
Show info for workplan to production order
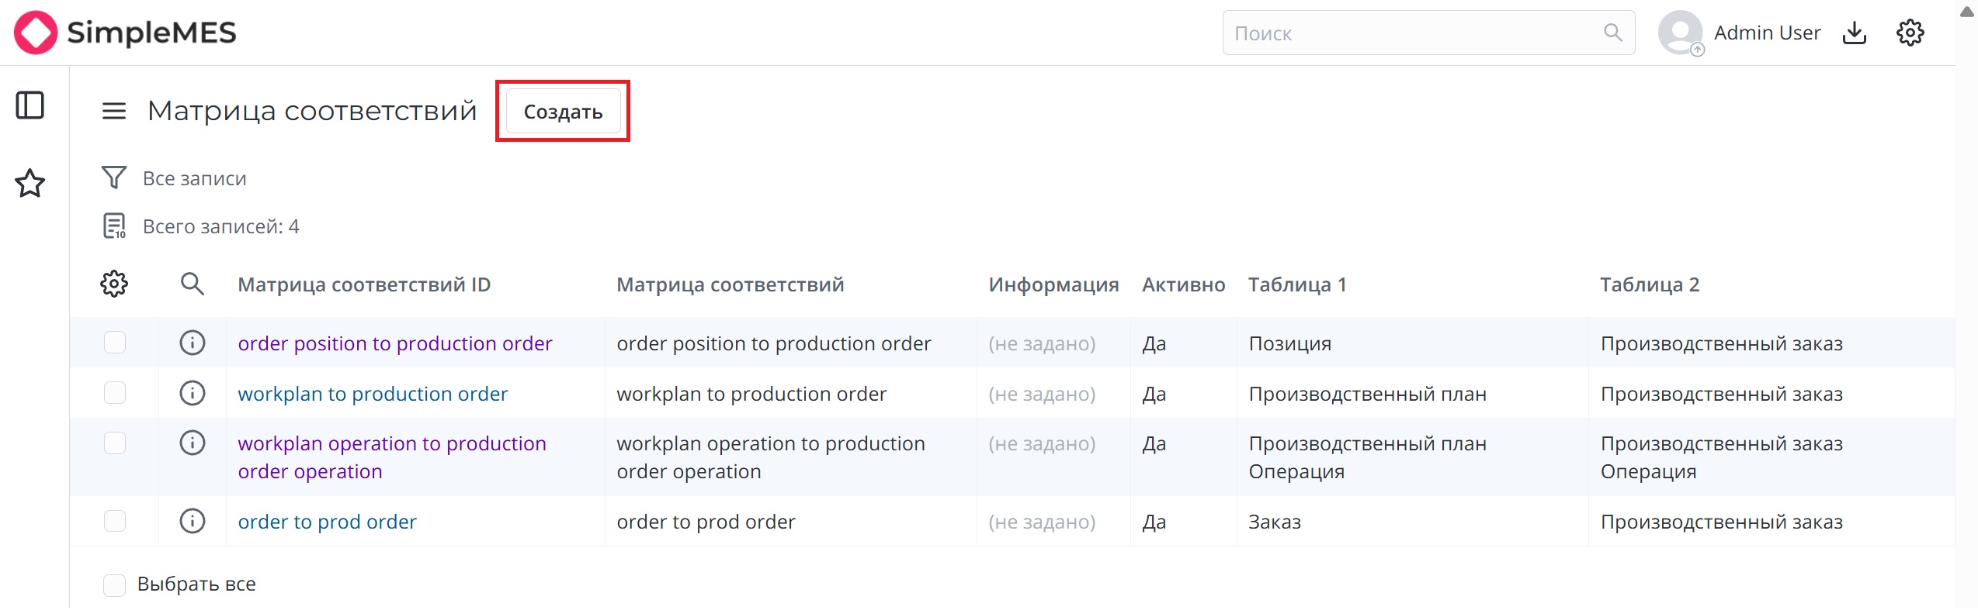coord(192,393)
